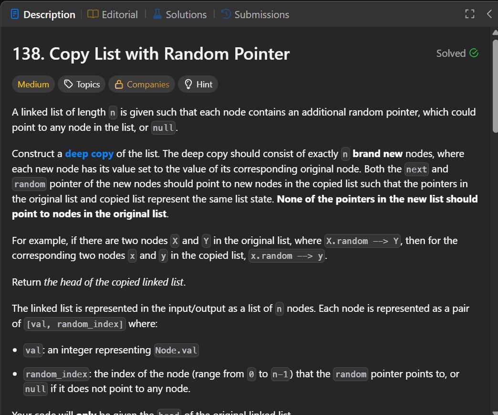Click the green Solved checkmark icon

[x=475, y=53]
